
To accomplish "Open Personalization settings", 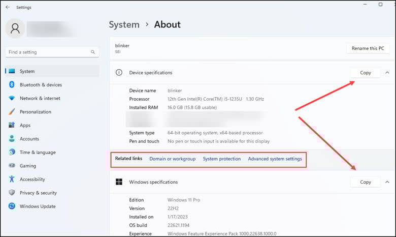I will point(52,111).
